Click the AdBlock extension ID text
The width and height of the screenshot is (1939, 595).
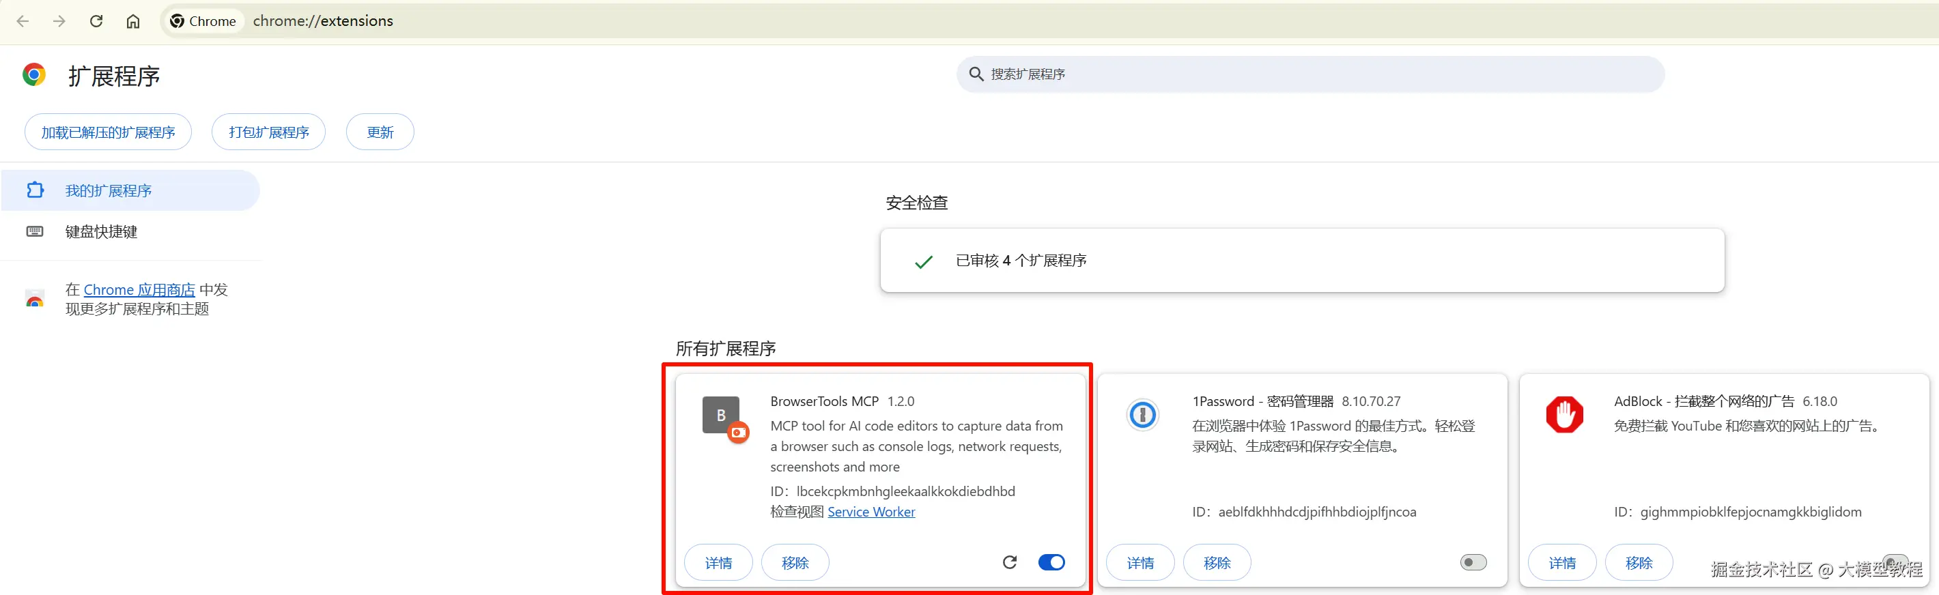1738,512
